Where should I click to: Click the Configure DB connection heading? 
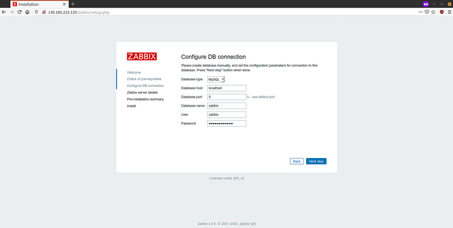pos(213,57)
